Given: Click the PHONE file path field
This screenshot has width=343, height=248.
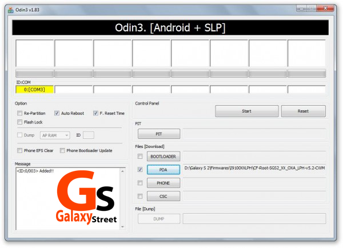Looking at the screenshot, I should (x=254, y=183).
